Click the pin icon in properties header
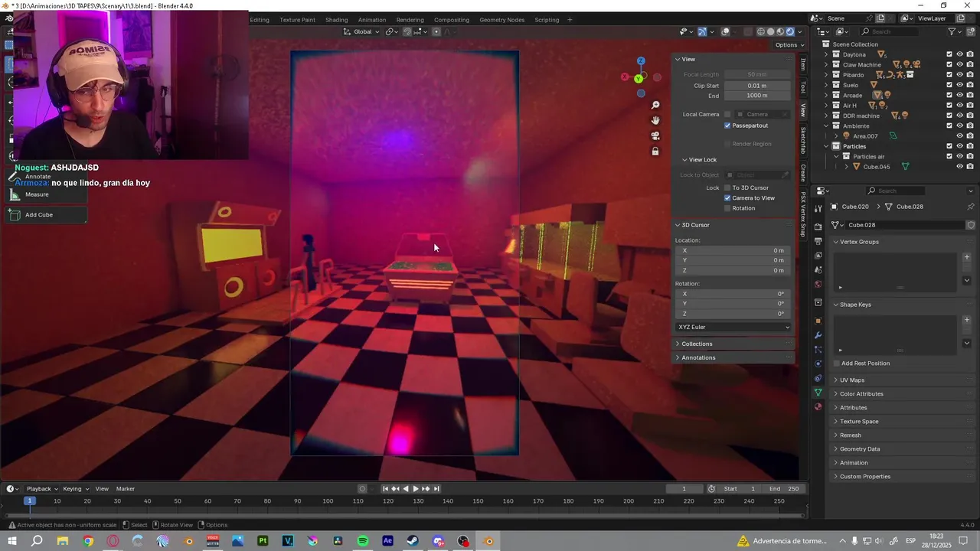 tap(971, 207)
